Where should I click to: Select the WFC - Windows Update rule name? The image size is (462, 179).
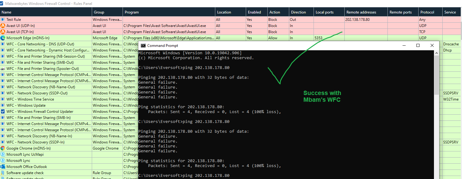(26, 105)
